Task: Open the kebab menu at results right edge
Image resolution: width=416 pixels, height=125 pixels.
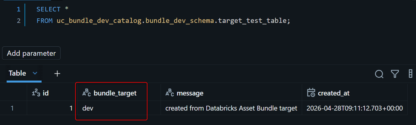Action: [410, 74]
